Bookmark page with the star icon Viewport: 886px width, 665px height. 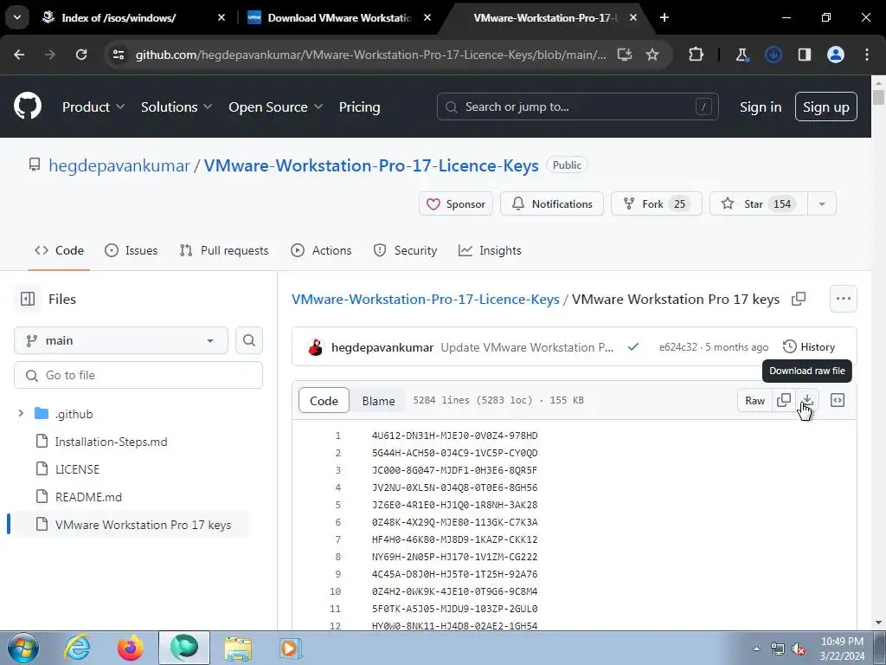(652, 55)
